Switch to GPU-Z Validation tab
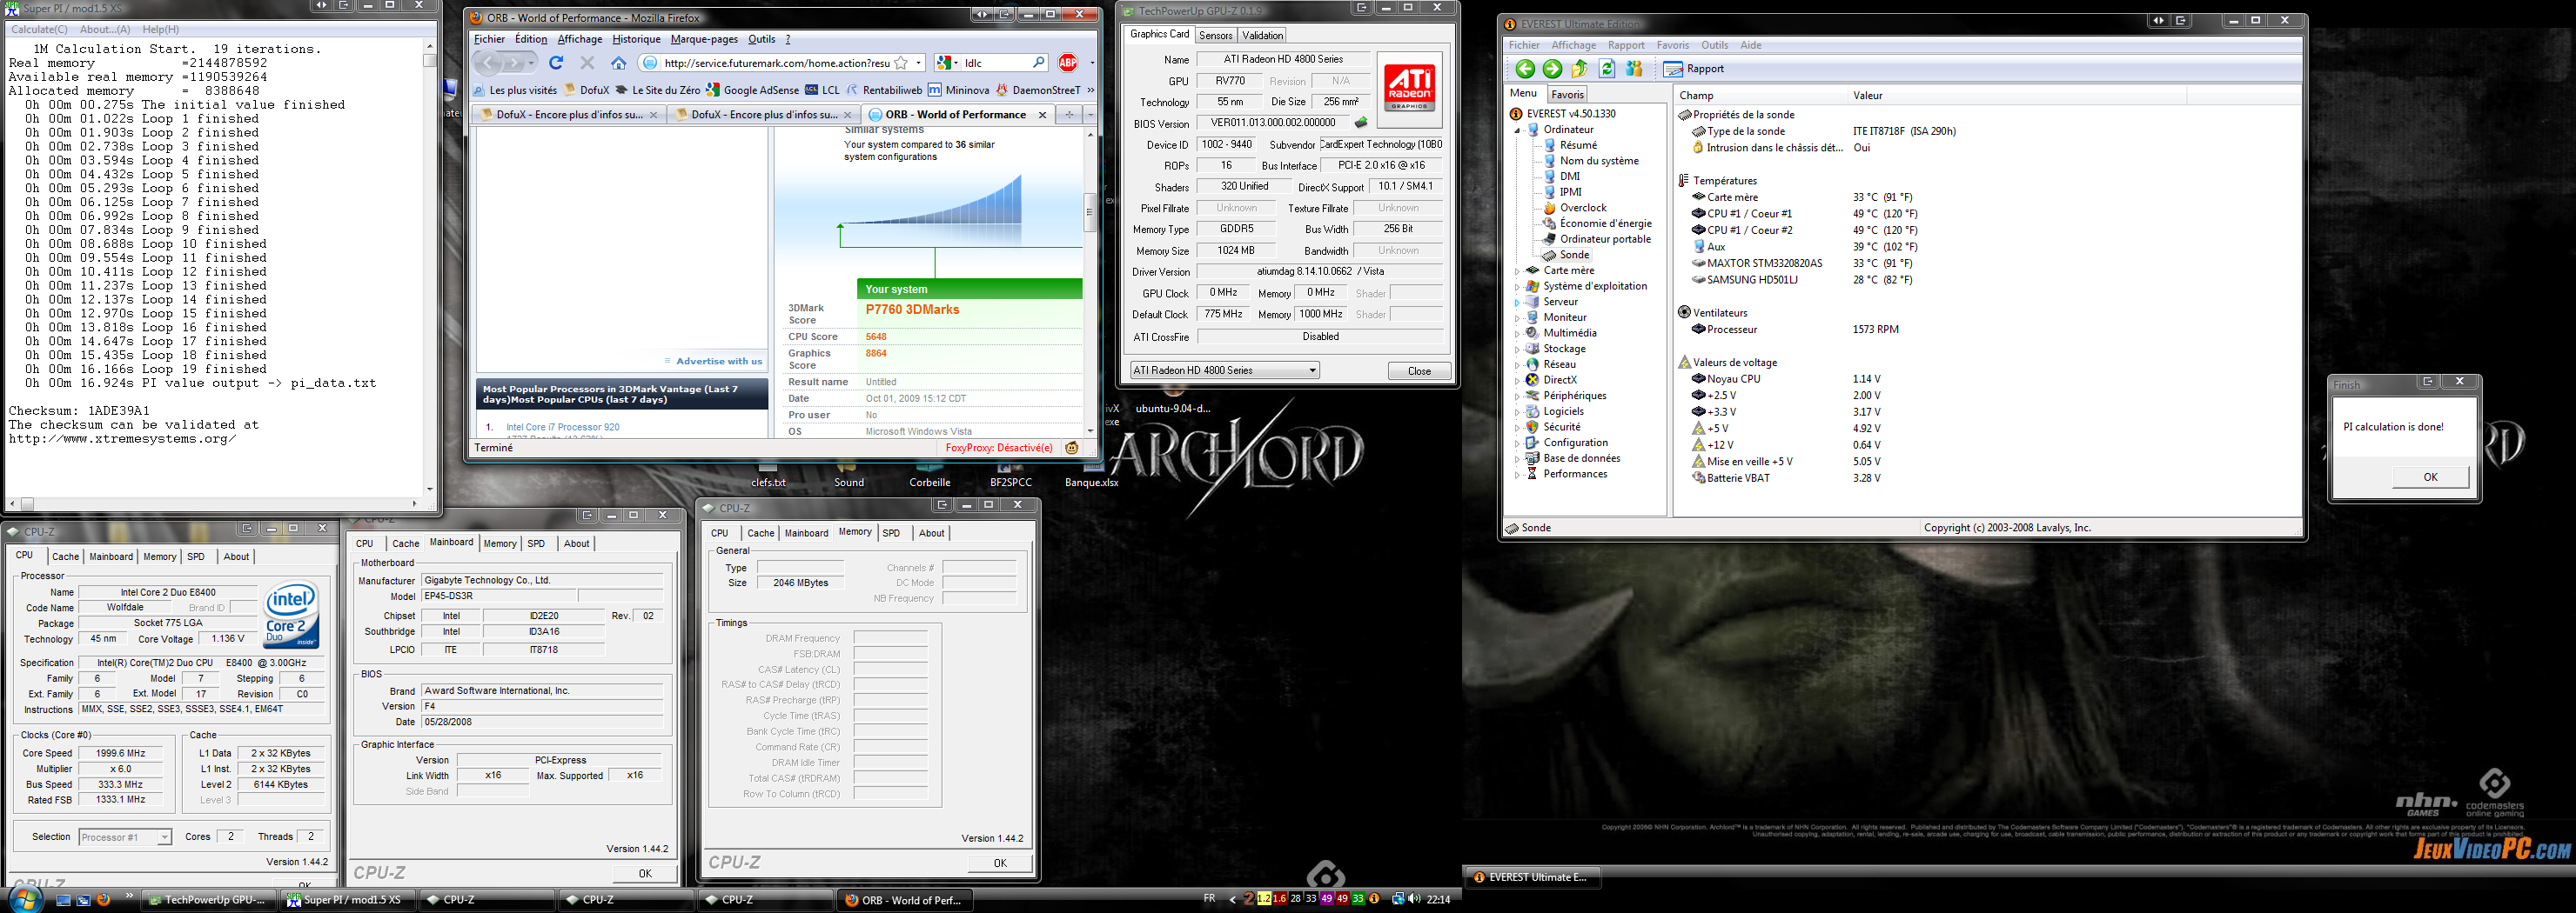 1262,36
